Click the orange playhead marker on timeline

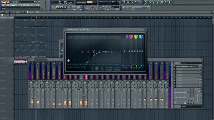click(x=37, y=17)
